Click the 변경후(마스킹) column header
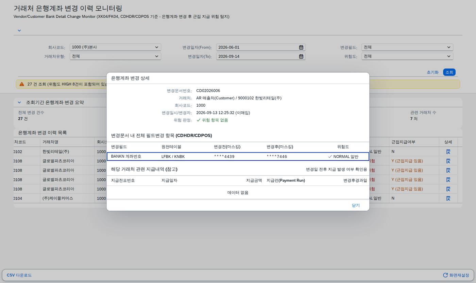 pos(280,147)
